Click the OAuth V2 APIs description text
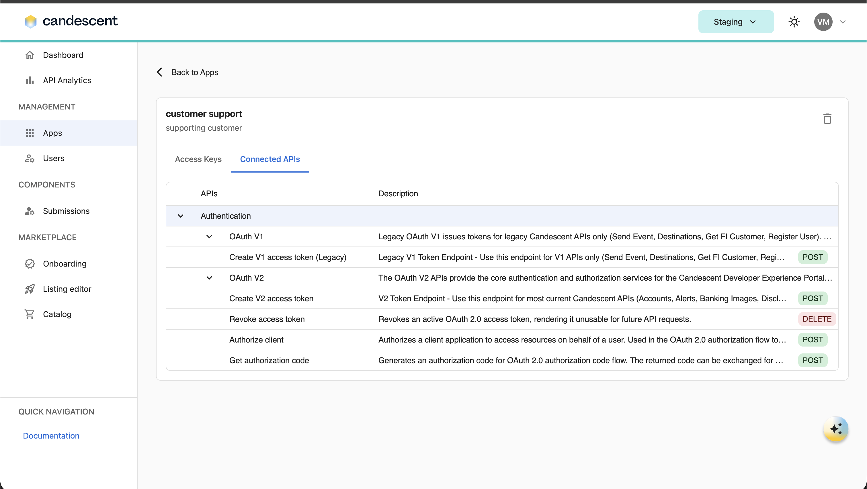This screenshot has width=867, height=489. point(605,278)
